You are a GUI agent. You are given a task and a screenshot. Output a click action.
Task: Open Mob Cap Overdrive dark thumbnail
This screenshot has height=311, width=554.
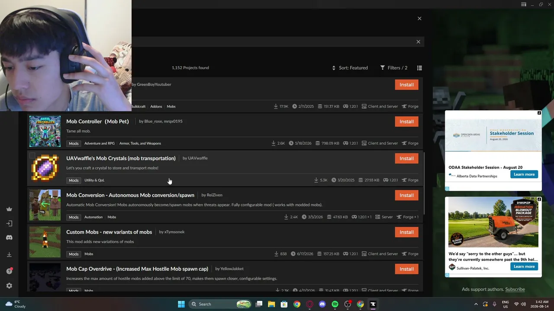45,277
